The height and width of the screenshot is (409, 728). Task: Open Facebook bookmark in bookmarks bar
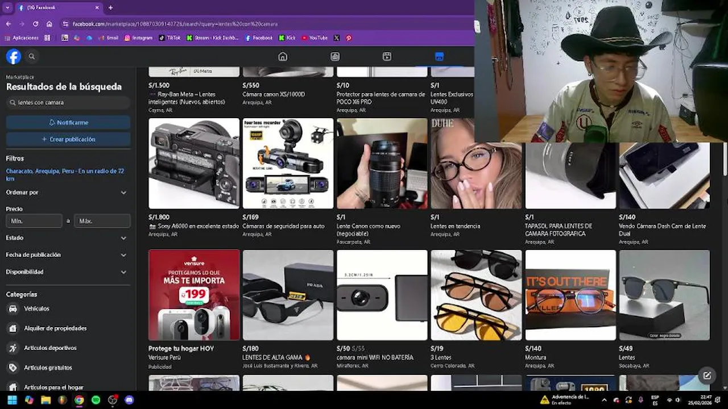coord(259,38)
